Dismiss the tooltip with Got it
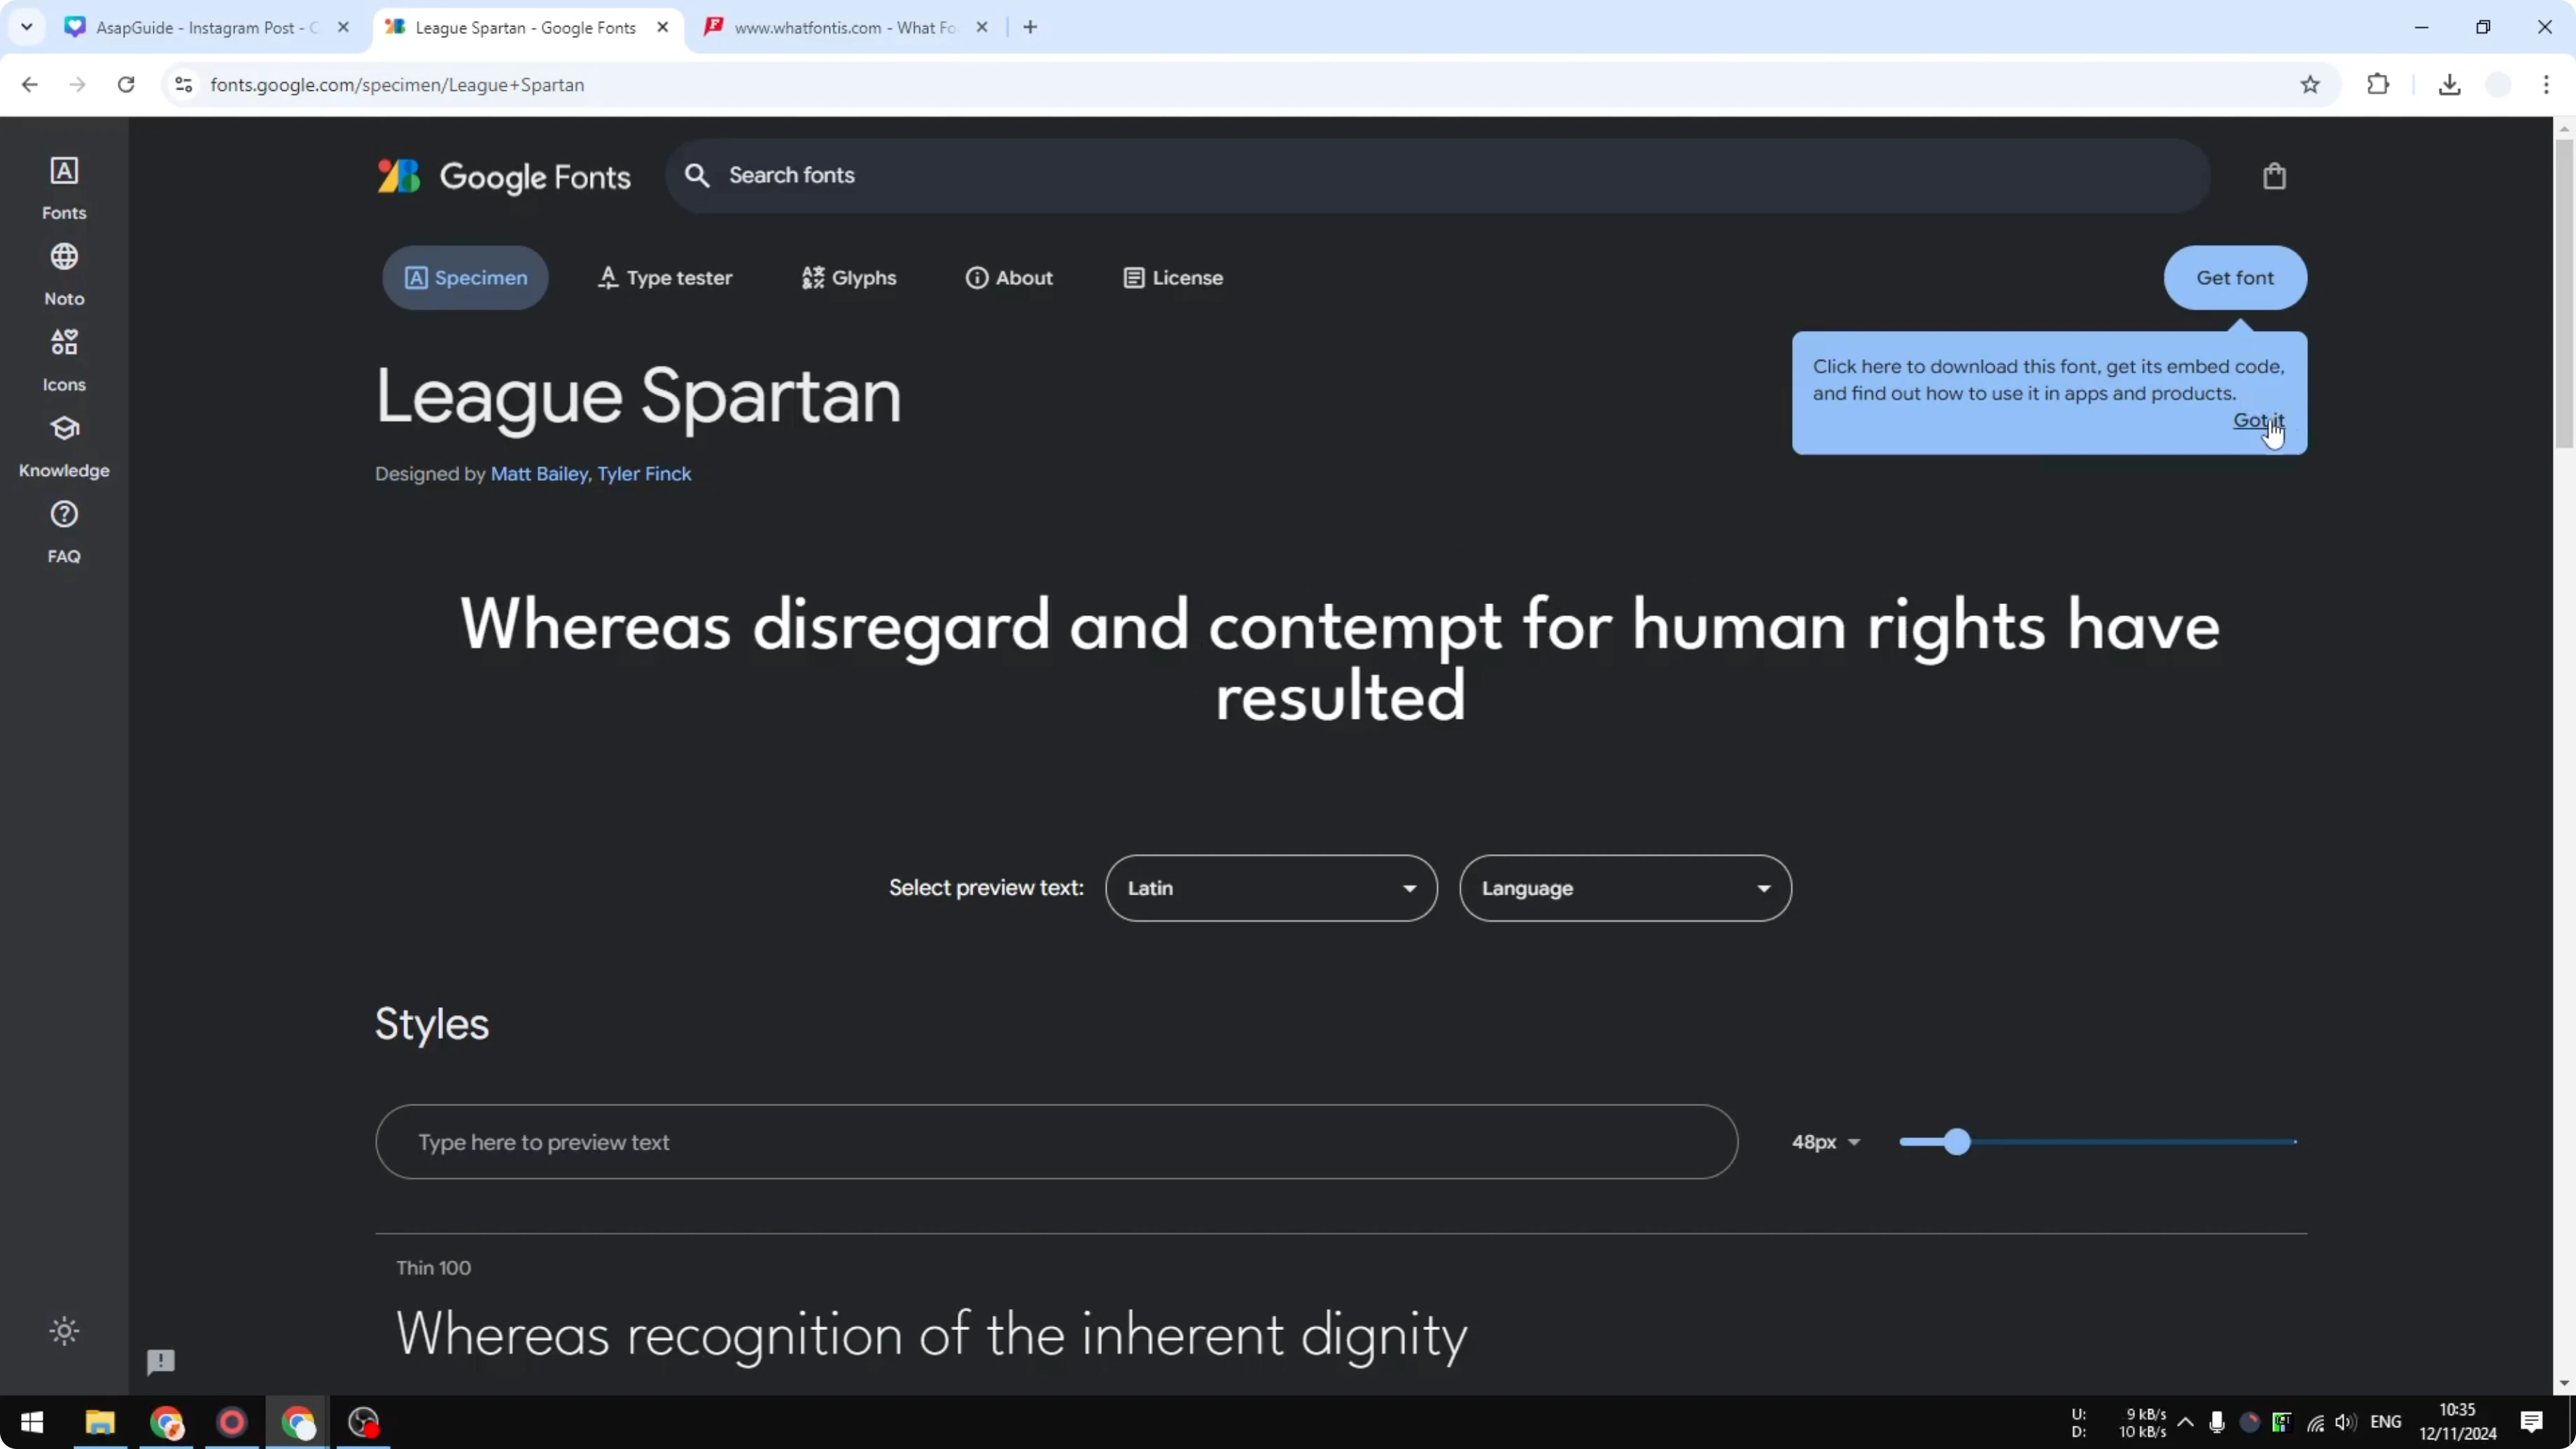Viewport: 2576px width, 1449px height. click(2259, 419)
